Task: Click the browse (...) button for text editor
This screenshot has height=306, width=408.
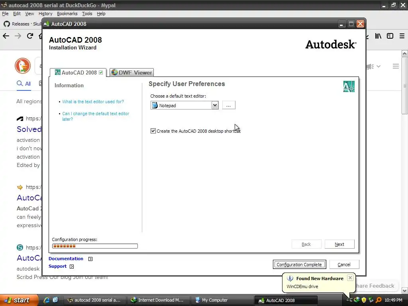Action: [229, 105]
